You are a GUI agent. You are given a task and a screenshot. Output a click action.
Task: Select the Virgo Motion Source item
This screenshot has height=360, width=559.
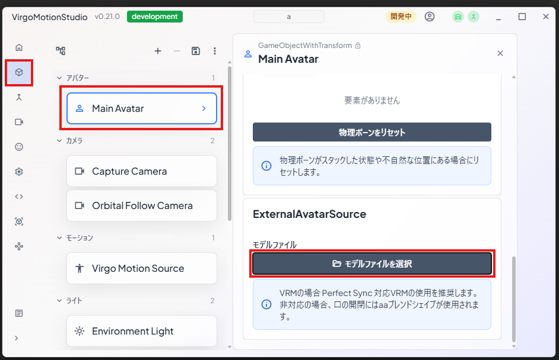[x=142, y=268]
